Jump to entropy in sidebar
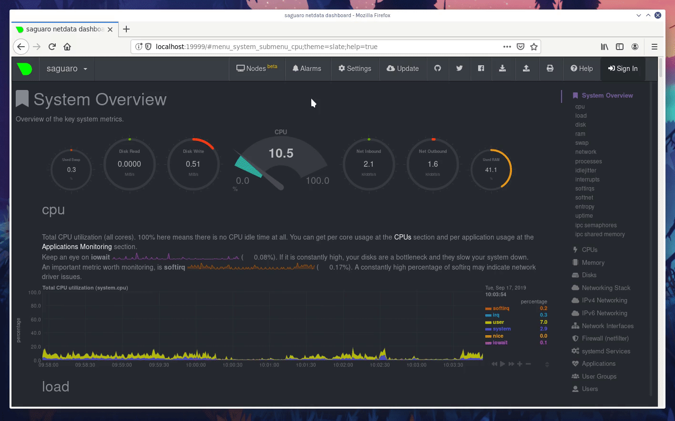675x421 pixels. point(584,207)
